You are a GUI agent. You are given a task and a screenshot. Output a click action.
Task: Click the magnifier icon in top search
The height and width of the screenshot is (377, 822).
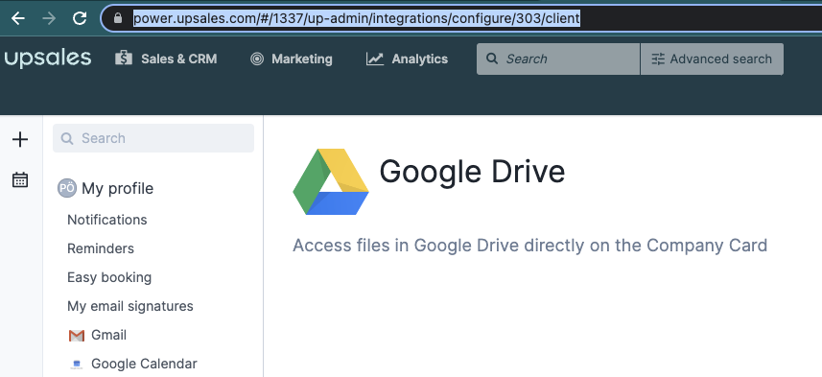click(492, 59)
